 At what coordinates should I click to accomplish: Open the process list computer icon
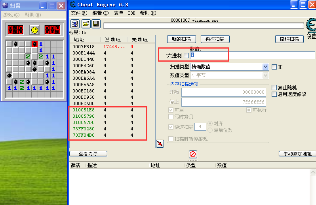[75, 24]
